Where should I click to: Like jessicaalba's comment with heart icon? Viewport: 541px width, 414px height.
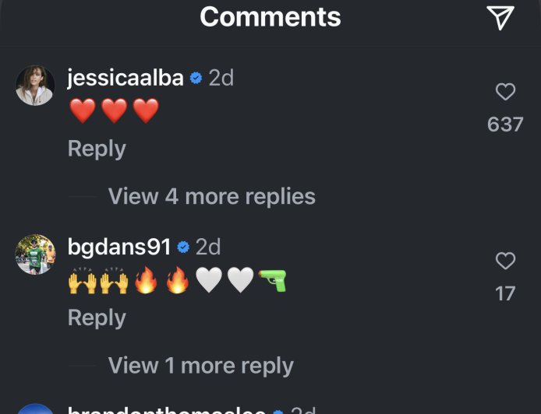point(505,92)
